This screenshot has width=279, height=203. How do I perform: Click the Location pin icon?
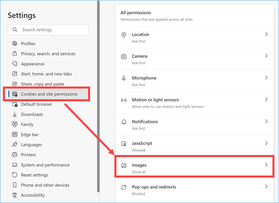123,35
